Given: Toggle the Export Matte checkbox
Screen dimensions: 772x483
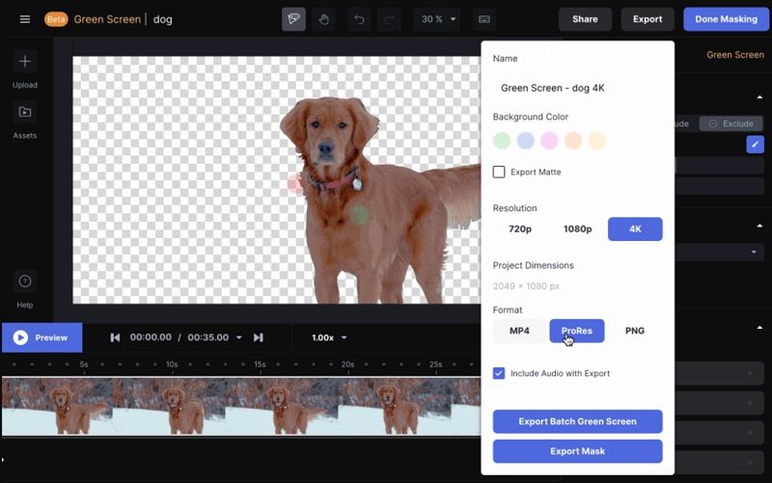Looking at the screenshot, I should 499,172.
